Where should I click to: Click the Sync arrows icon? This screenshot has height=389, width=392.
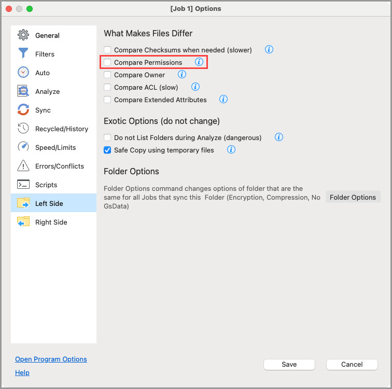[23, 110]
